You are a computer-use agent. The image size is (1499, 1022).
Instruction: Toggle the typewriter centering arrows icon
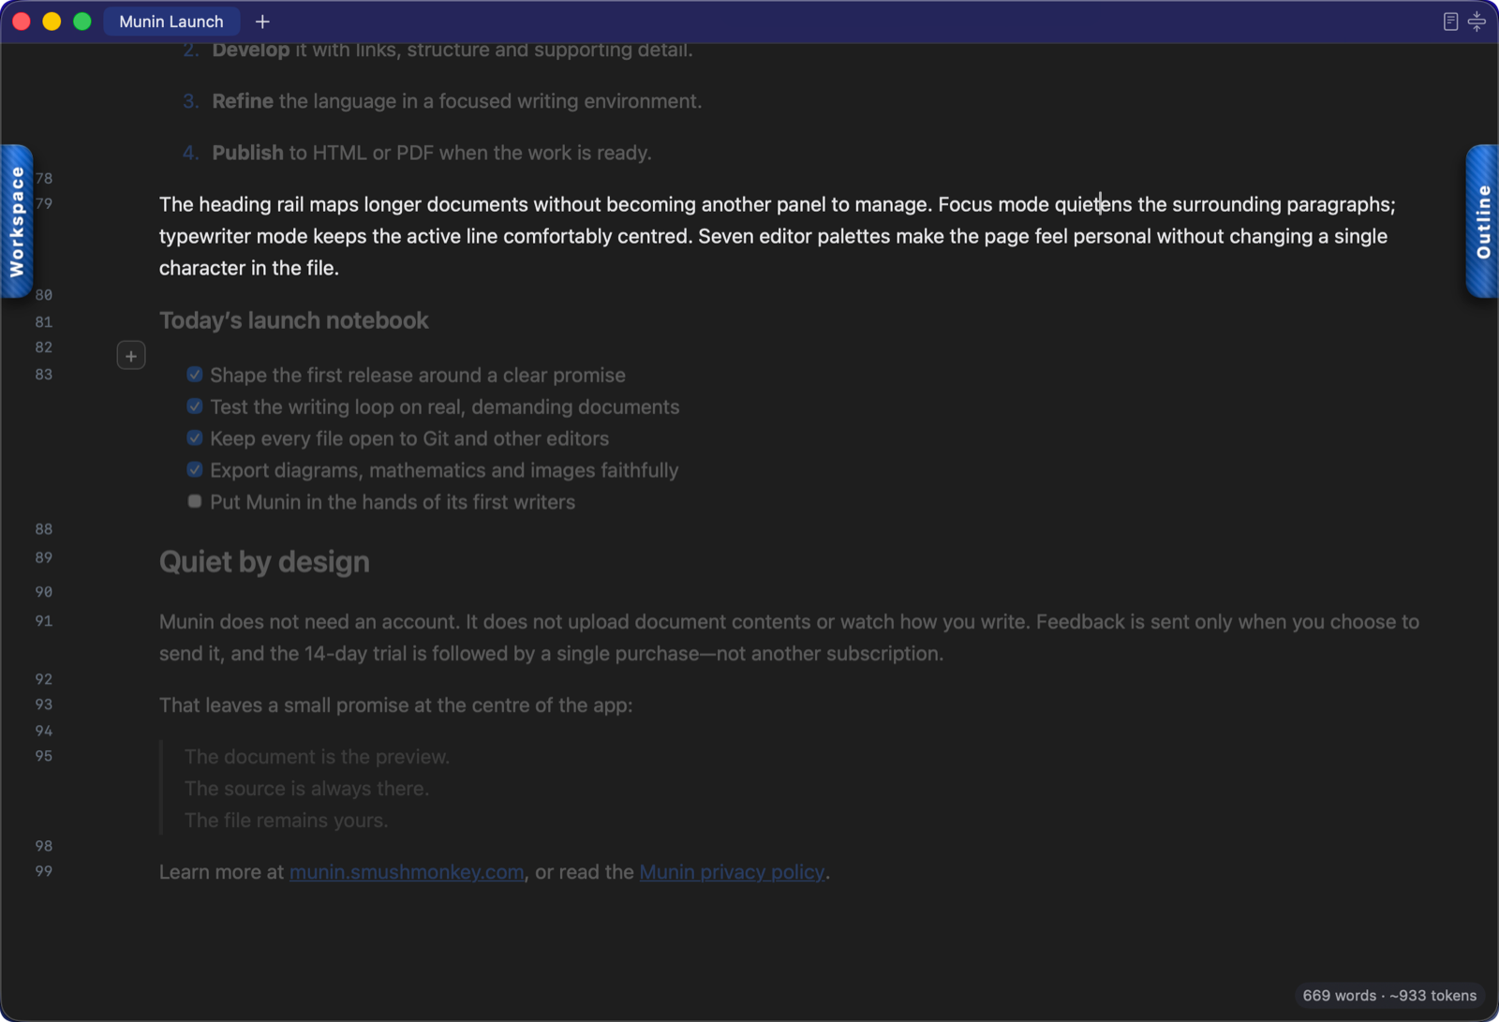(1477, 22)
